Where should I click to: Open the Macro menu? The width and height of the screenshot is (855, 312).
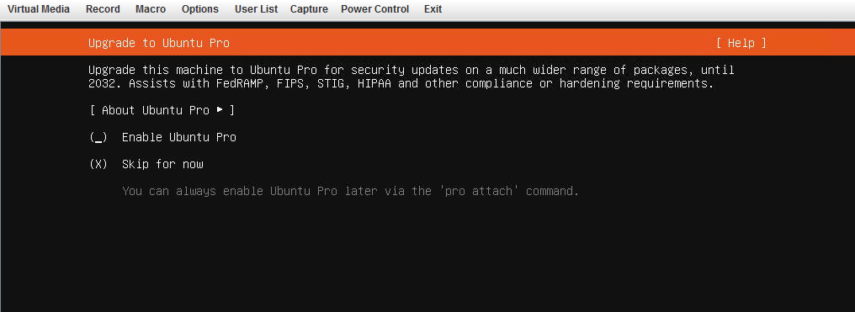(x=151, y=9)
